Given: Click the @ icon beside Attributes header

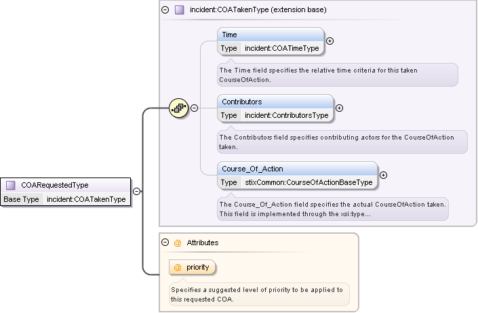Looking at the screenshot, I should click(x=178, y=242).
